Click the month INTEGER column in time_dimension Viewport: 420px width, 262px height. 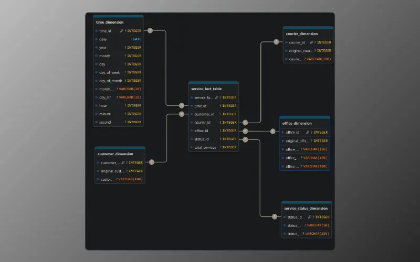point(118,56)
